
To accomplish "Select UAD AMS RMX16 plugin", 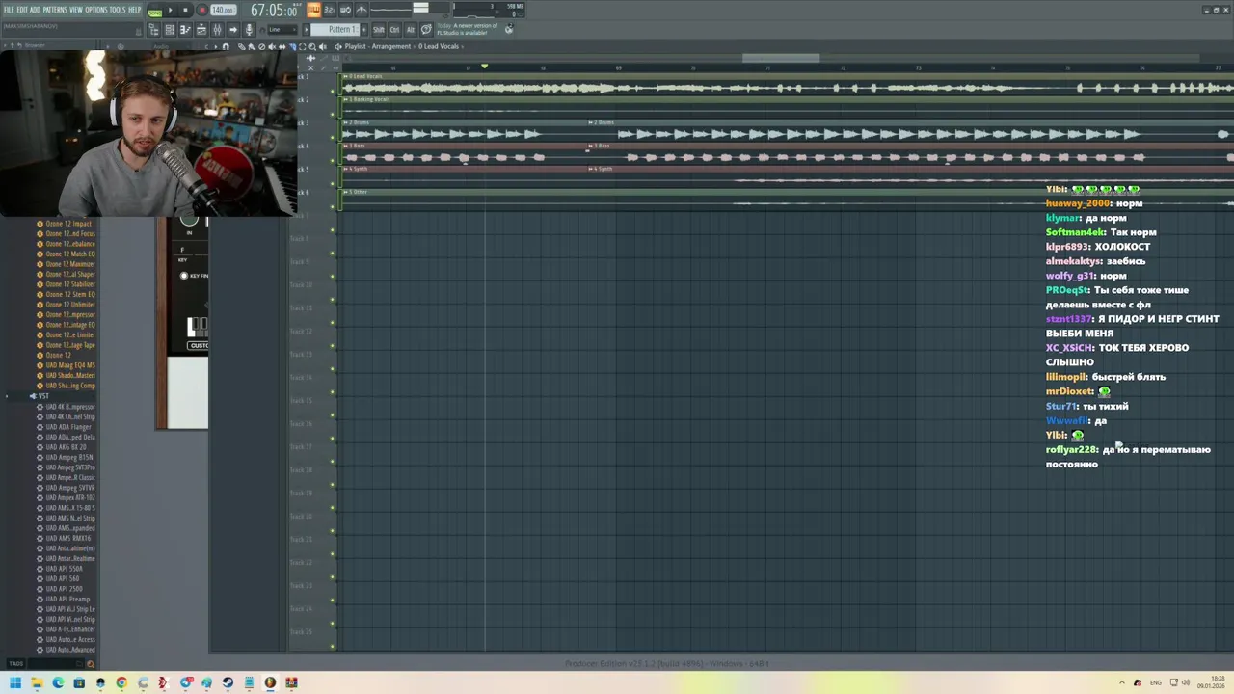I will tap(68, 538).
